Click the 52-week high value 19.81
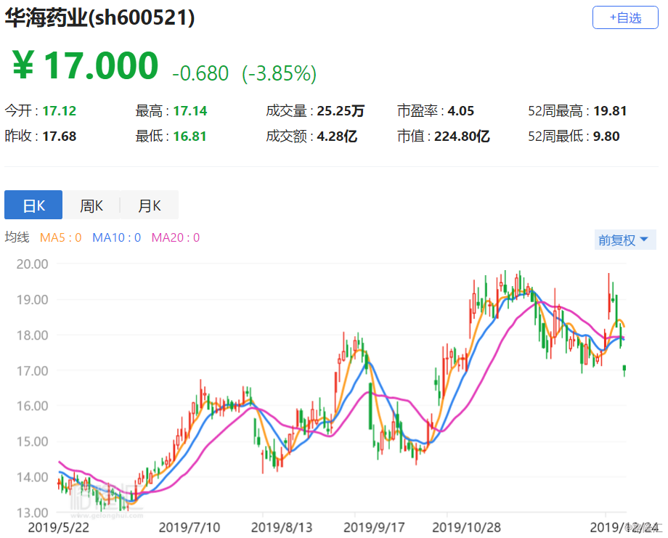The width and height of the screenshot is (668, 538). [610, 111]
